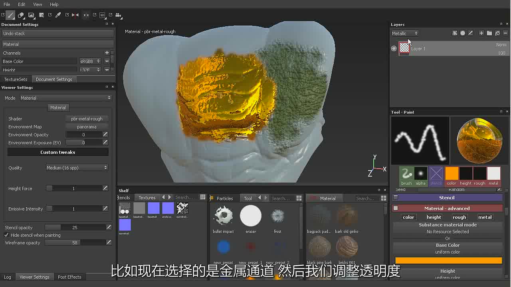
Task: Select the Eraser tool in toolbar
Action: 21,15
